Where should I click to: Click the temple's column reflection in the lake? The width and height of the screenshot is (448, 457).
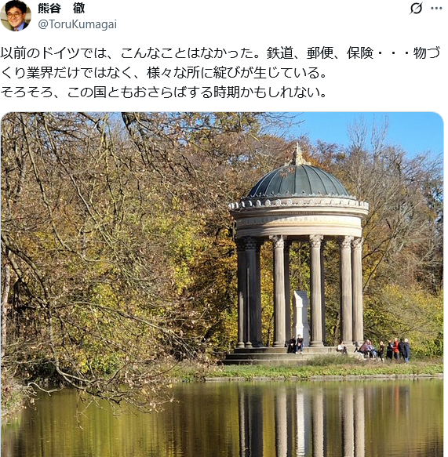300,419
